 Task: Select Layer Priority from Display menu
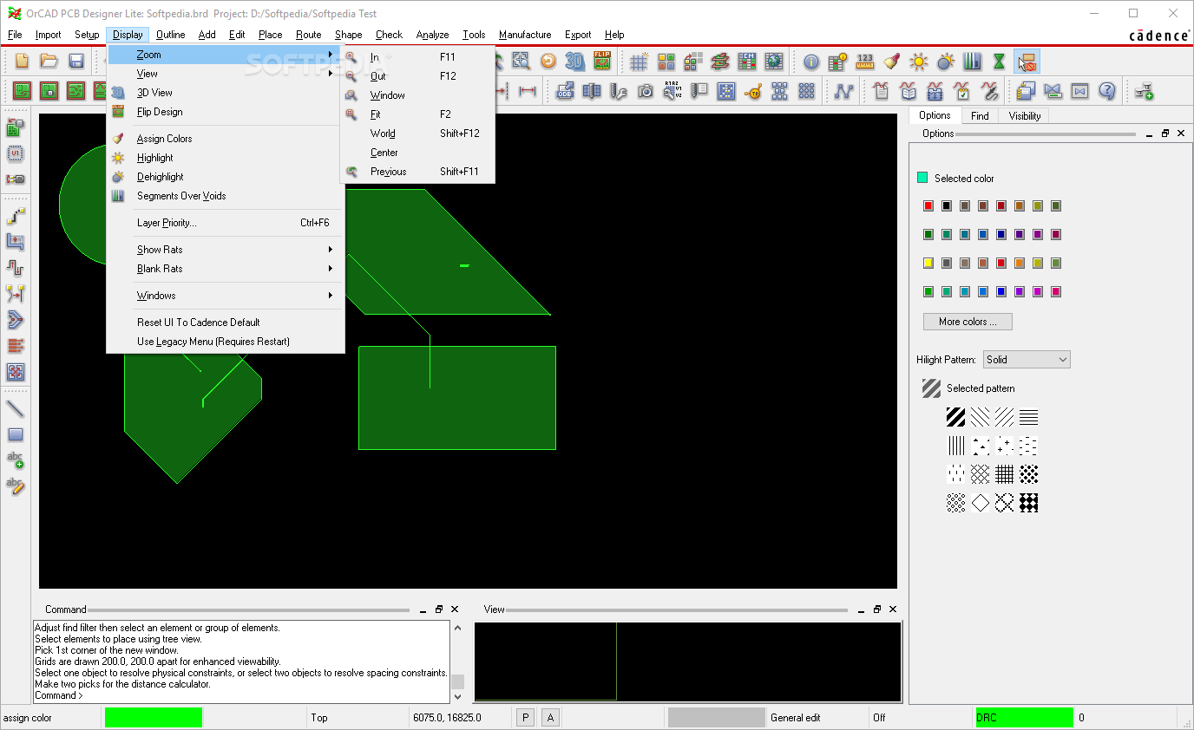point(226,223)
